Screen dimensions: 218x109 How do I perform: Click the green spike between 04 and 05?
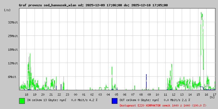coord(112,78)
